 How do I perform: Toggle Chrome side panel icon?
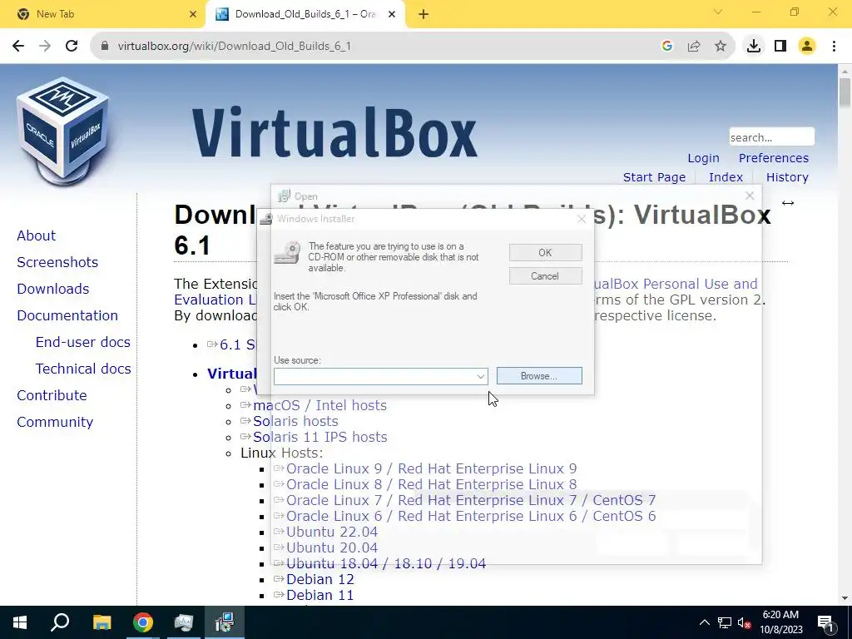(780, 47)
